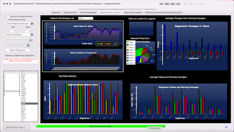Image resolution: width=234 pixels, height=132 pixels.
Task: Switch to the Stocks Profile tab
Action: pyautogui.click(x=70, y=12)
